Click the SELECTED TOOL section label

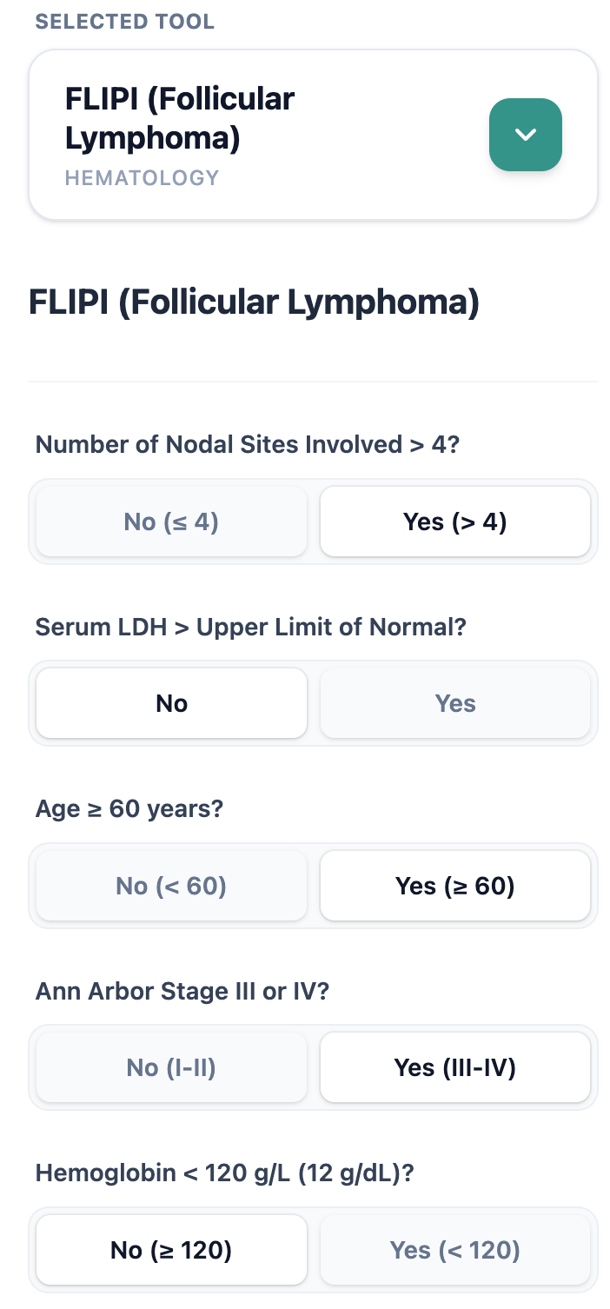click(x=125, y=22)
